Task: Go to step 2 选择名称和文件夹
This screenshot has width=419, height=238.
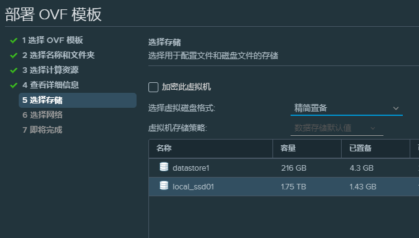Action: (58, 55)
